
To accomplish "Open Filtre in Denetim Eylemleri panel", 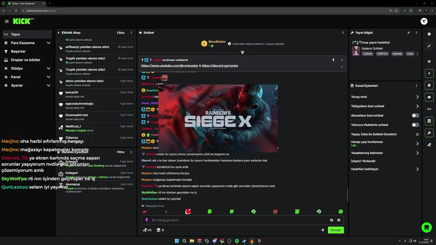I will (121, 152).
